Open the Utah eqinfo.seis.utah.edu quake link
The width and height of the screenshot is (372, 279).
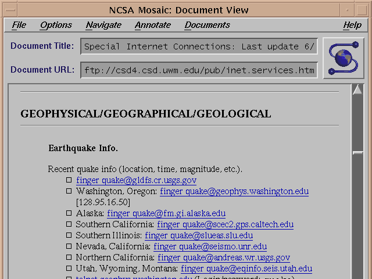pyautogui.click(x=246, y=269)
